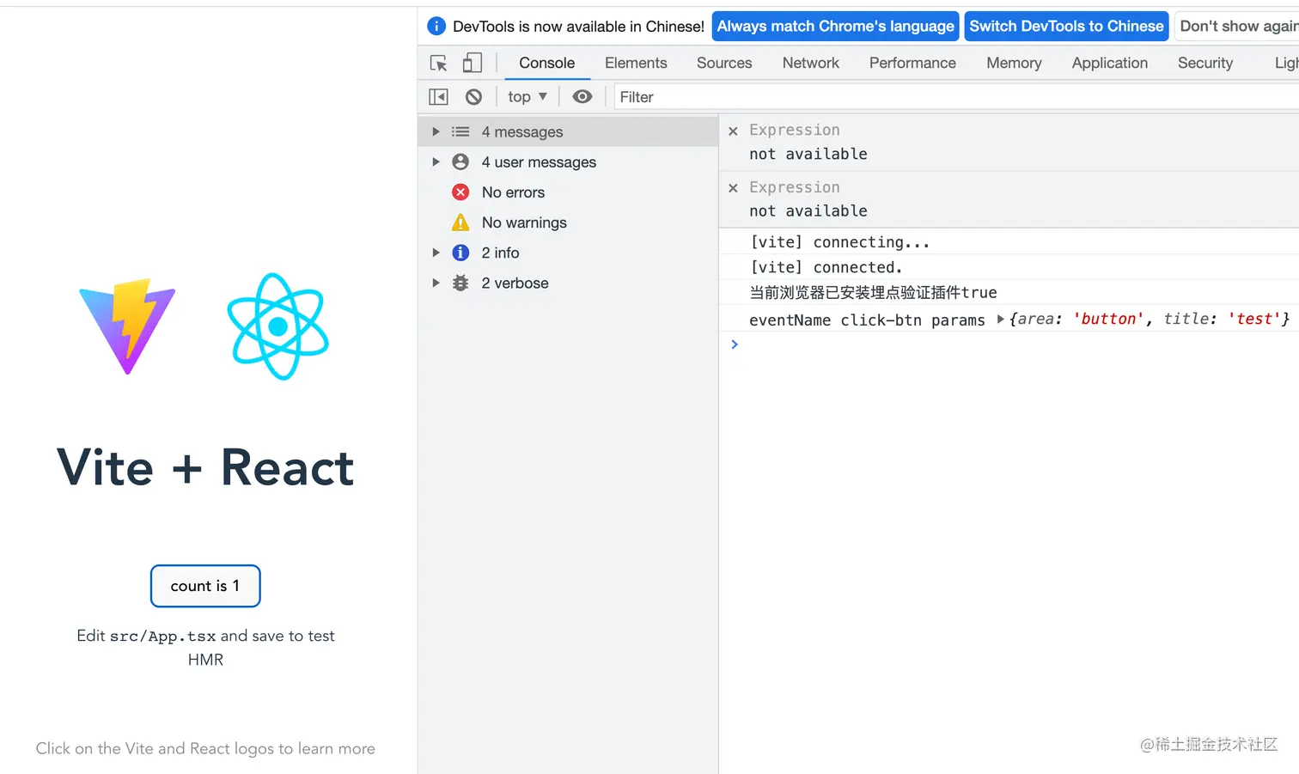This screenshot has width=1299, height=774.
Task: Remove the second live Expression
Action: tap(733, 188)
